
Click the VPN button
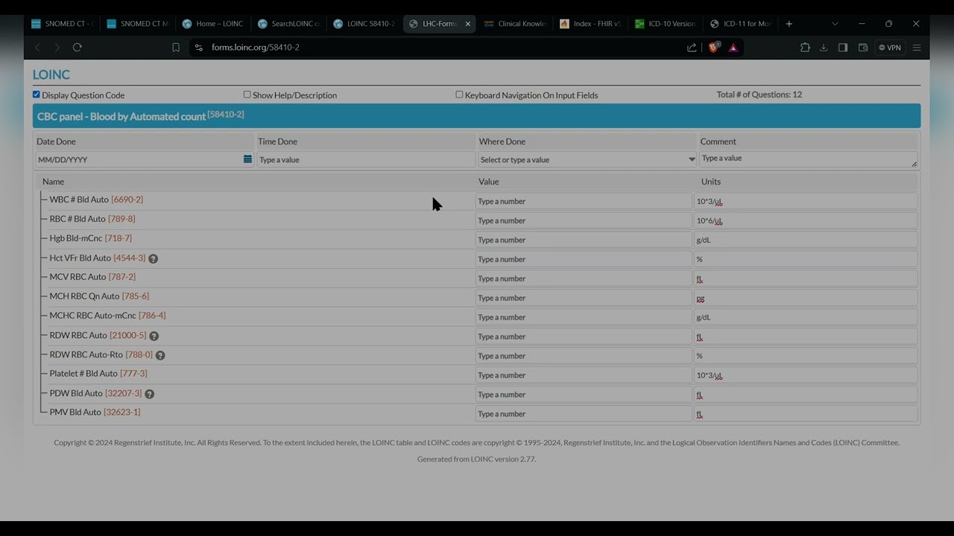pyautogui.click(x=890, y=47)
